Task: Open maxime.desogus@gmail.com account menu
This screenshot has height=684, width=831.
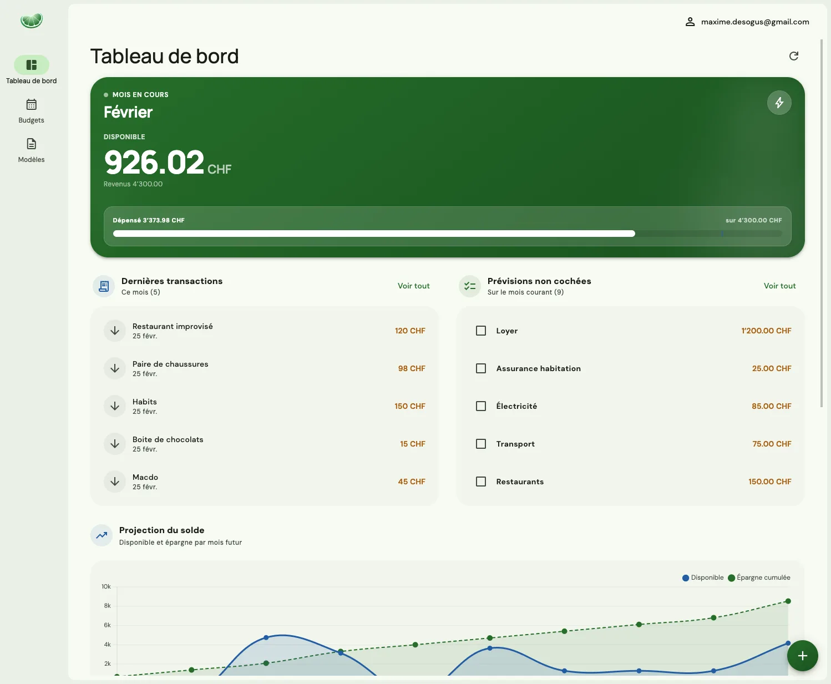Action: pos(754,22)
